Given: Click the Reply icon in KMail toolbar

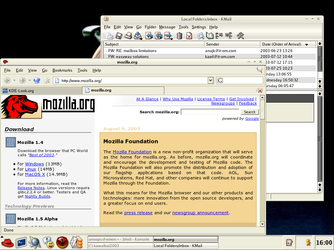Looking at the screenshot, I should 149,36.
